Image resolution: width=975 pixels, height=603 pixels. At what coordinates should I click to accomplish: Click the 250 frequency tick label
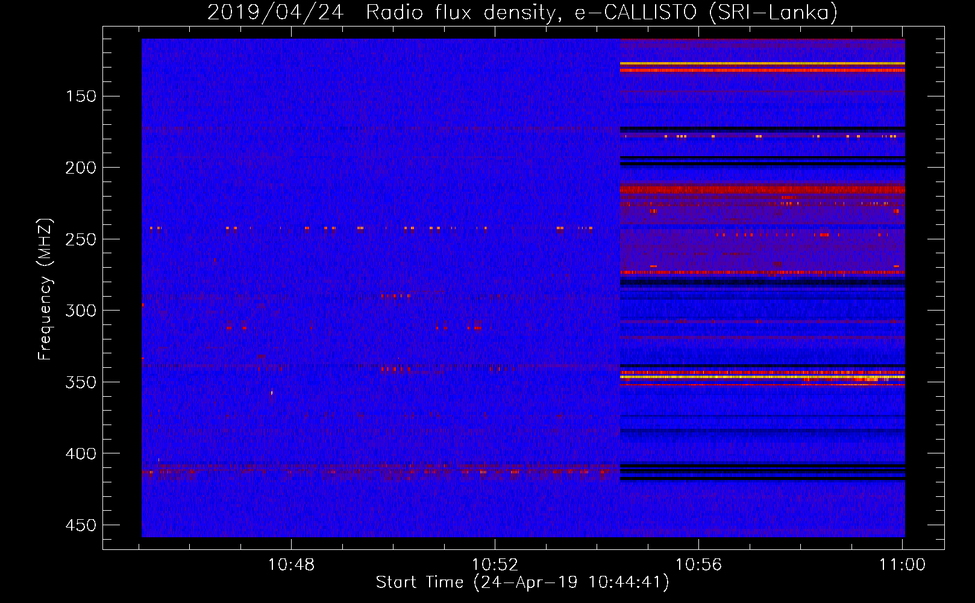point(81,239)
